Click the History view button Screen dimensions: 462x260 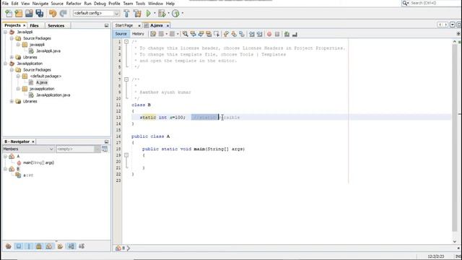point(138,34)
